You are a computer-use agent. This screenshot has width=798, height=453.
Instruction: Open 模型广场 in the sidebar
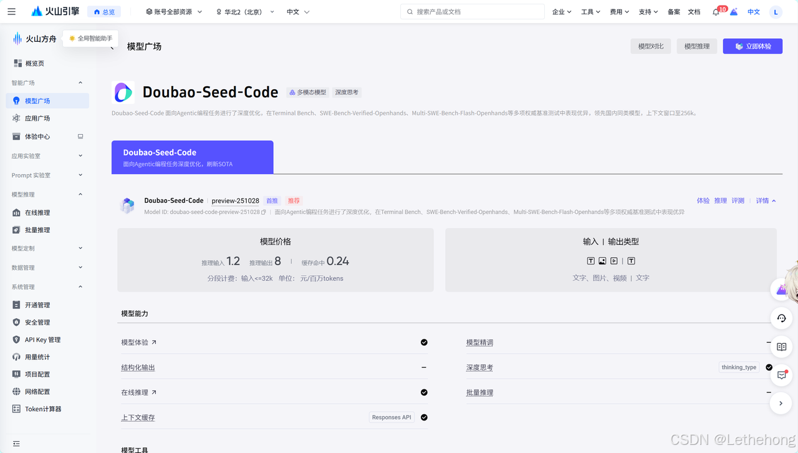pyautogui.click(x=47, y=100)
